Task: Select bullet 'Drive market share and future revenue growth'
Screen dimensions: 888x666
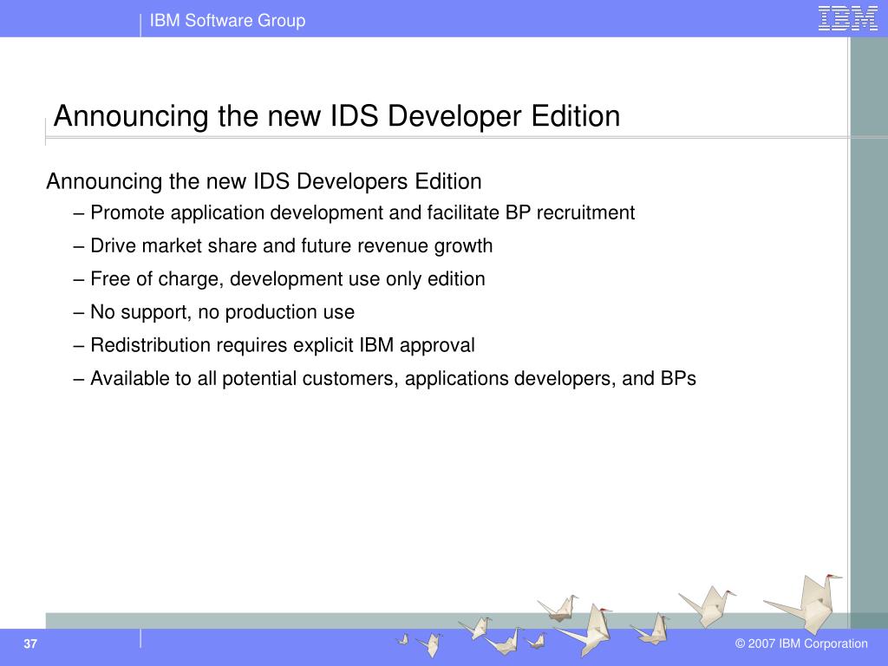Action: (x=284, y=245)
